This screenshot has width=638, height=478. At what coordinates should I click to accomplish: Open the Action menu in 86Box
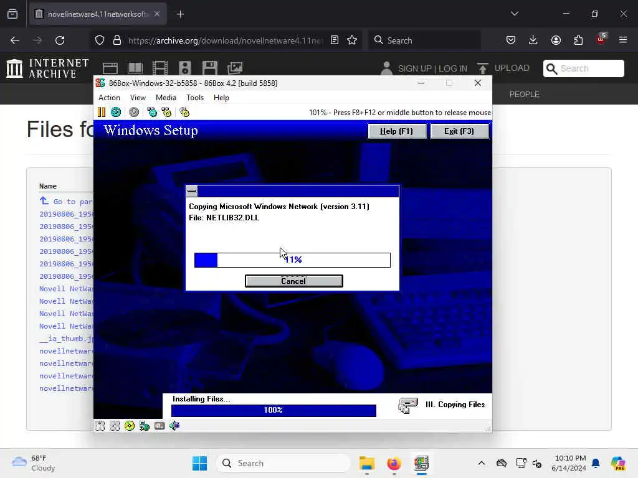[x=109, y=98]
